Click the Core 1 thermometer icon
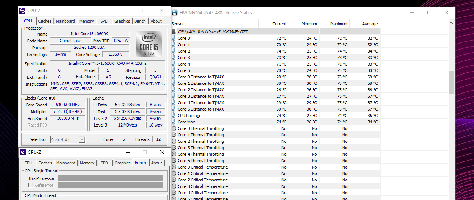This screenshot has height=200, width=474. (174, 45)
